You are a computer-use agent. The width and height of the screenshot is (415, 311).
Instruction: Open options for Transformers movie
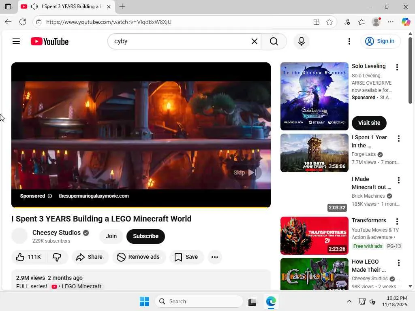tap(397, 222)
